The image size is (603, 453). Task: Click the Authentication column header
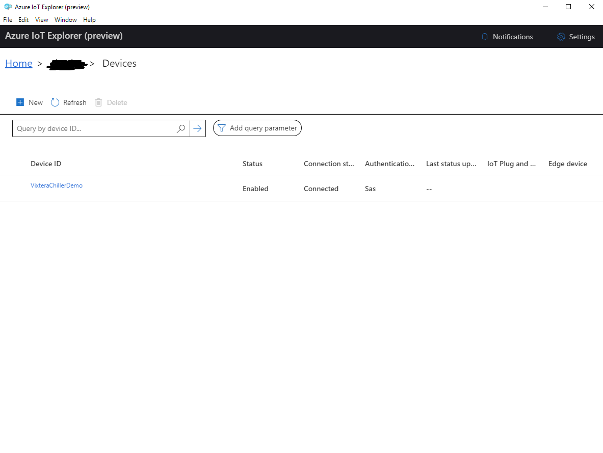pos(389,164)
